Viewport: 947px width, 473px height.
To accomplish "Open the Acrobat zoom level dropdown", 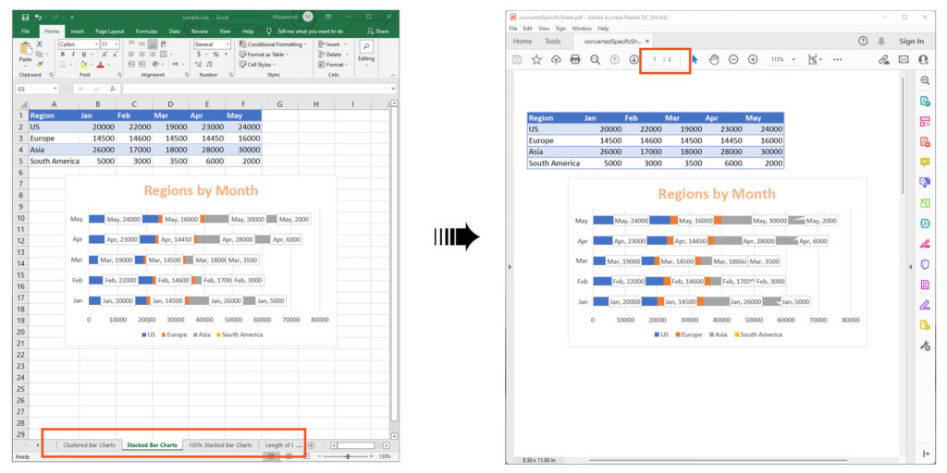I will tap(781, 59).
